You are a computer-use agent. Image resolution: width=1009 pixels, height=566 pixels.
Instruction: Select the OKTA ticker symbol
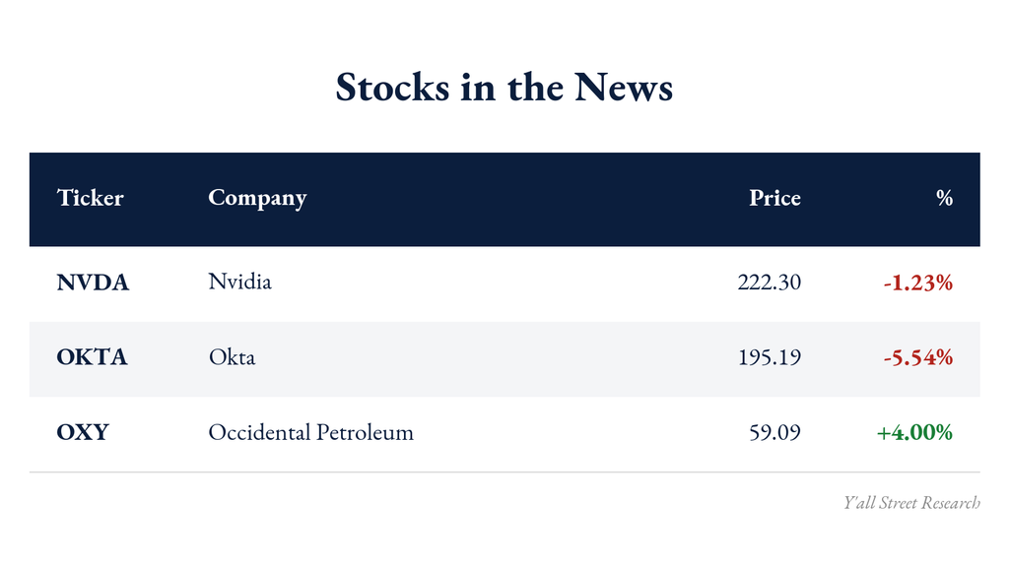pos(92,357)
